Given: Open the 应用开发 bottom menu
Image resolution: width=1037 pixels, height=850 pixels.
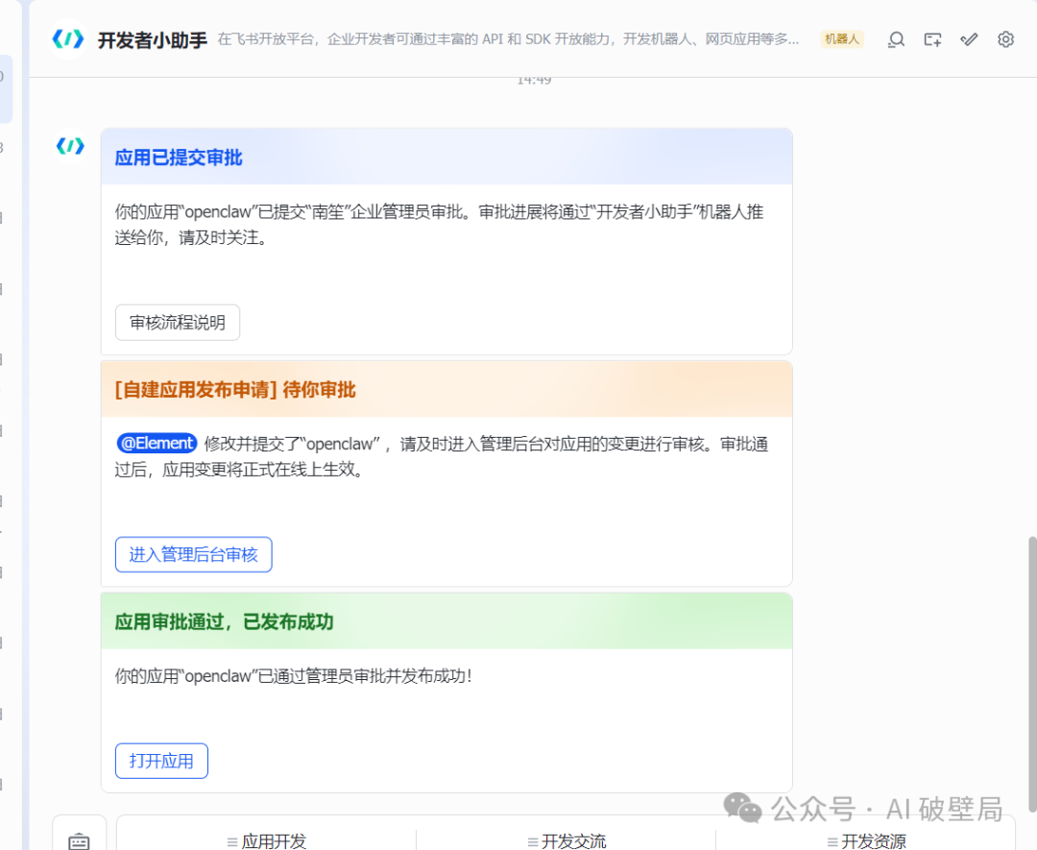Looking at the screenshot, I should [x=267, y=840].
